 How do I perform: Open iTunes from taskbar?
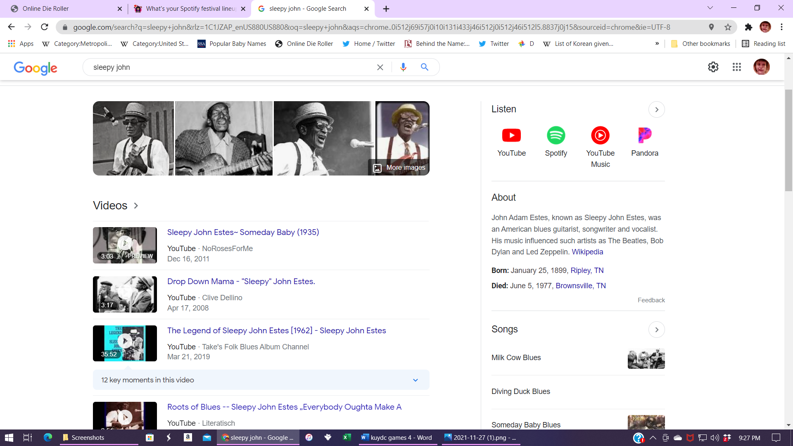click(309, 438)
